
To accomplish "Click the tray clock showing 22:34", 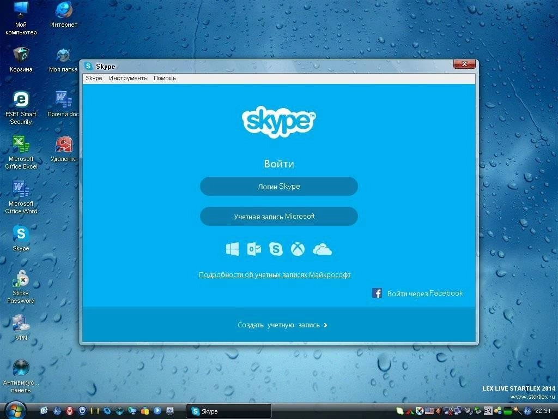I will tap(543, 411).
